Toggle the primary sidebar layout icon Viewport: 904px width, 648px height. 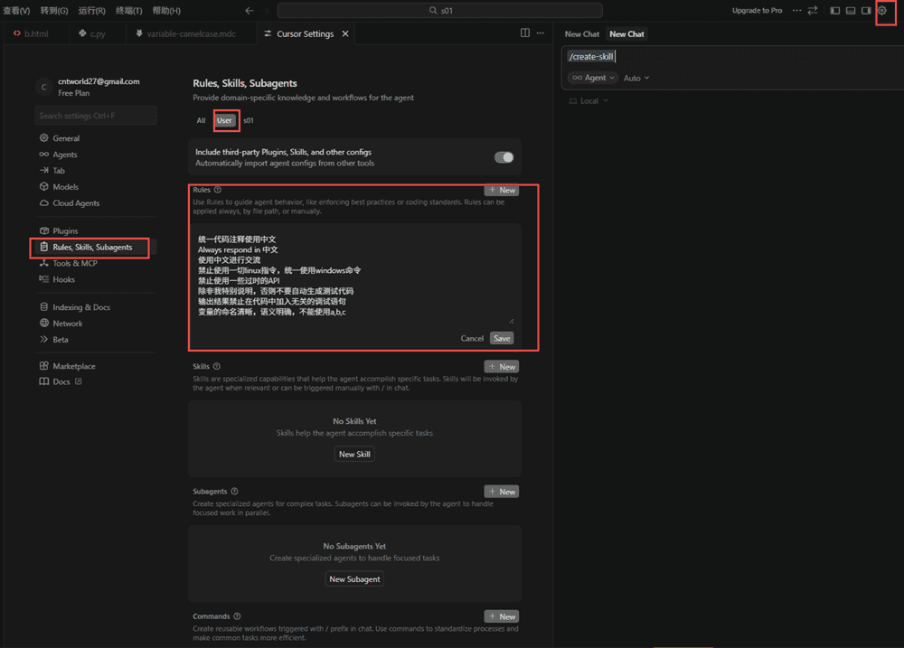(834, 11)
